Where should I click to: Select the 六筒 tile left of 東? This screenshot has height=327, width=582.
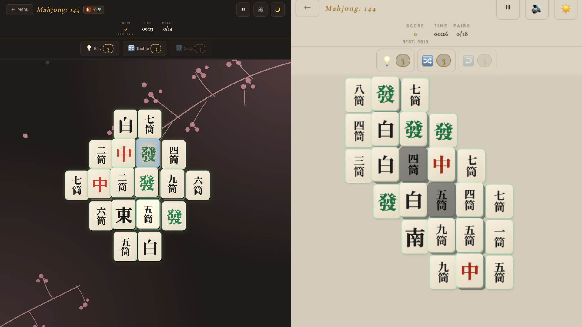pyautogui.click(x=101, y=216)
